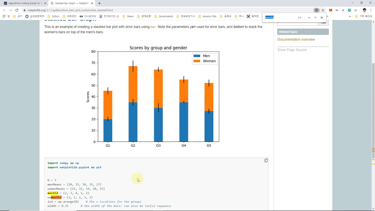Viewport: 375px width, 211px height.
Task: Click the find bar search text field
Action: pos(280,18)
